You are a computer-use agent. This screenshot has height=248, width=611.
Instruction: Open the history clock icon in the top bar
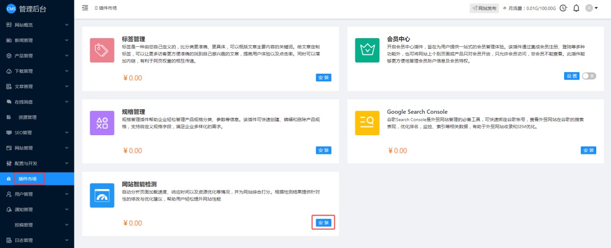tap(563, 8)
